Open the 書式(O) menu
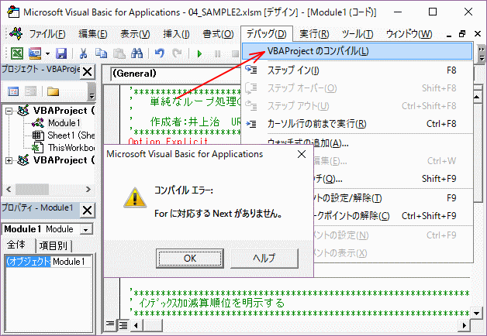Viewport: 487px width, 336px height. (218, 34)
